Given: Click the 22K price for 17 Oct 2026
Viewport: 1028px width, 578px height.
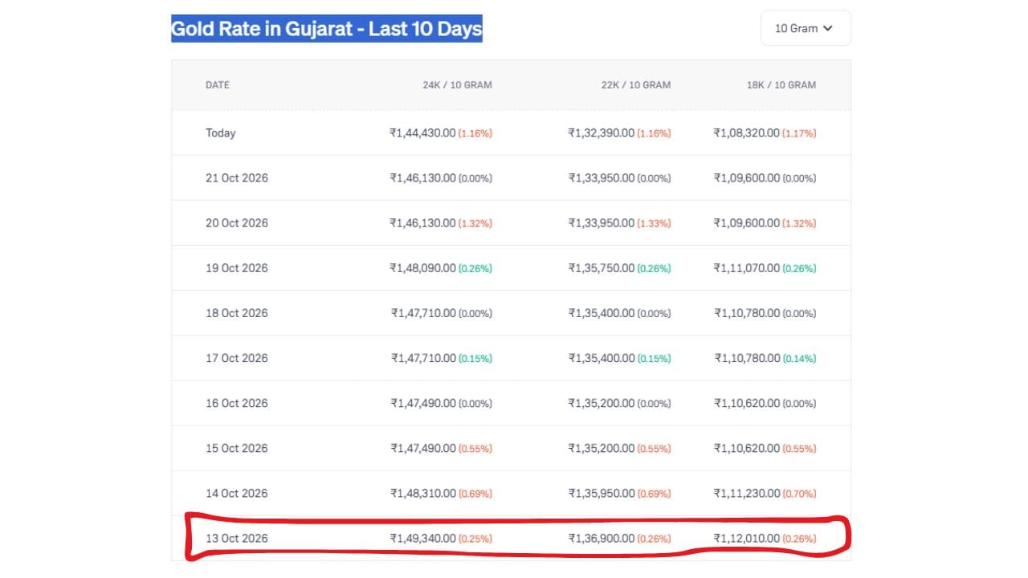Looking at the screenshot, I should click(x=602, y=358).
